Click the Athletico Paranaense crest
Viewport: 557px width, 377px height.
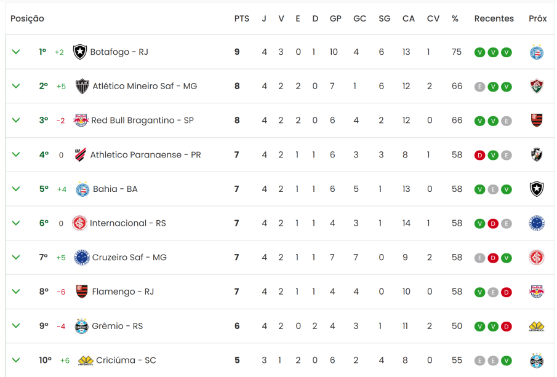tap(80, 154)
